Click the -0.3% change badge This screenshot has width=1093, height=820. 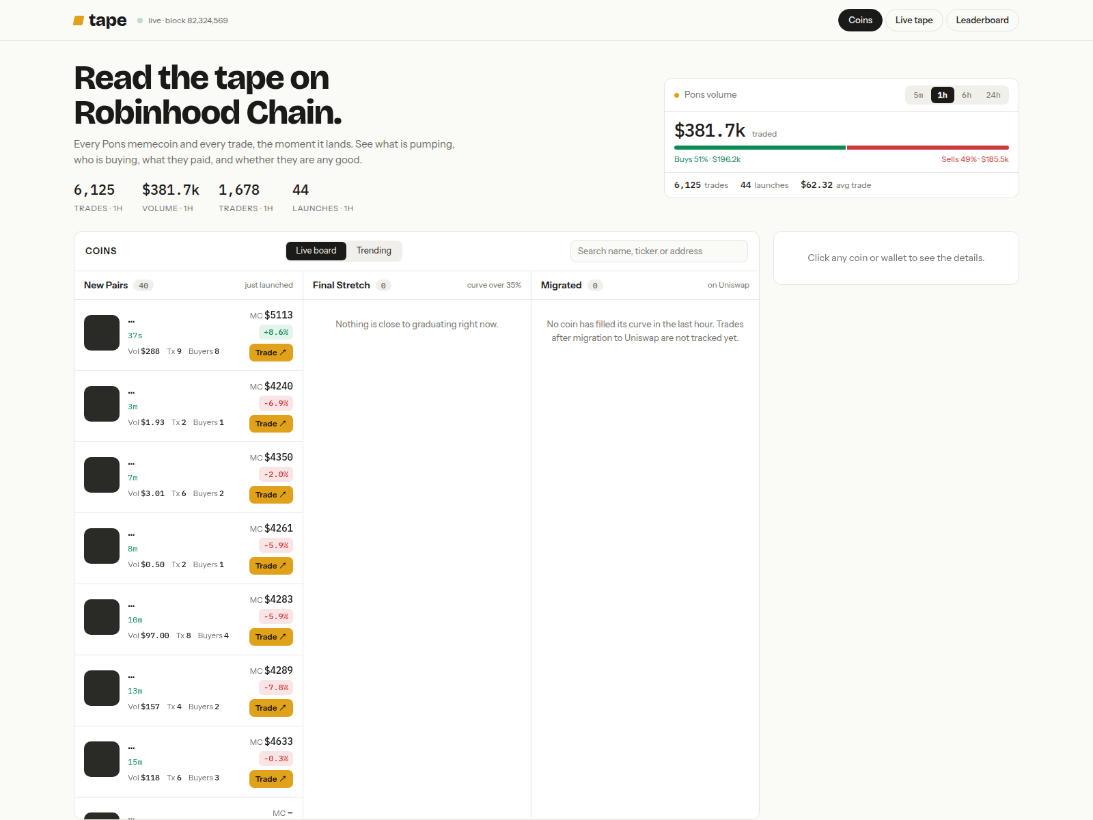pyautogui.click(x=276, y=758)
